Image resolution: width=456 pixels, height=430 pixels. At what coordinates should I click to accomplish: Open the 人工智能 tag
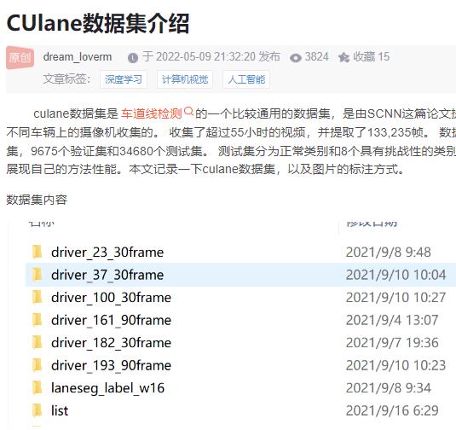point(246,79)
